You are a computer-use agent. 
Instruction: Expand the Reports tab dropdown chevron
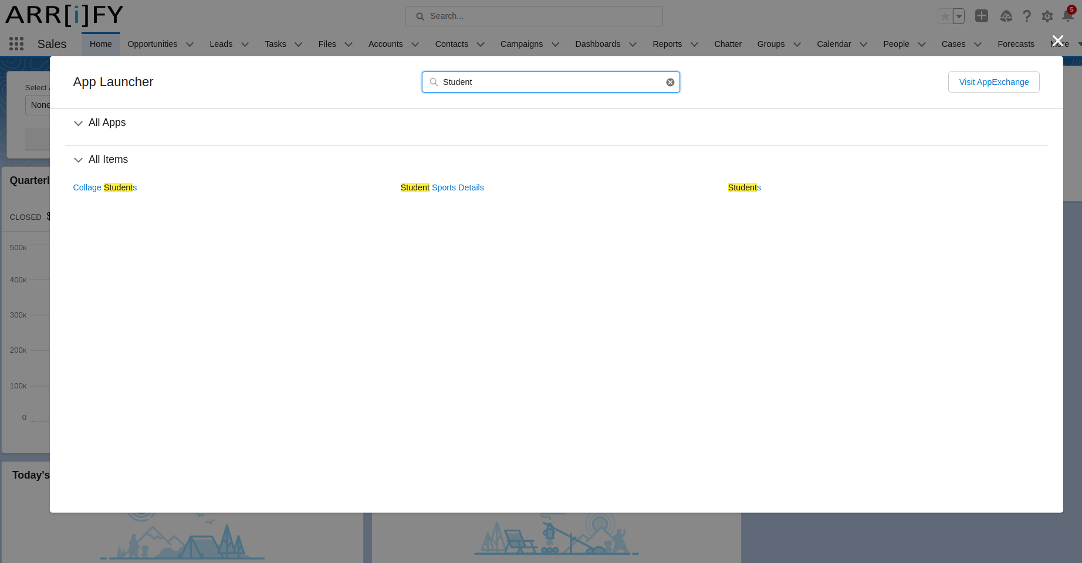[694, 45]
